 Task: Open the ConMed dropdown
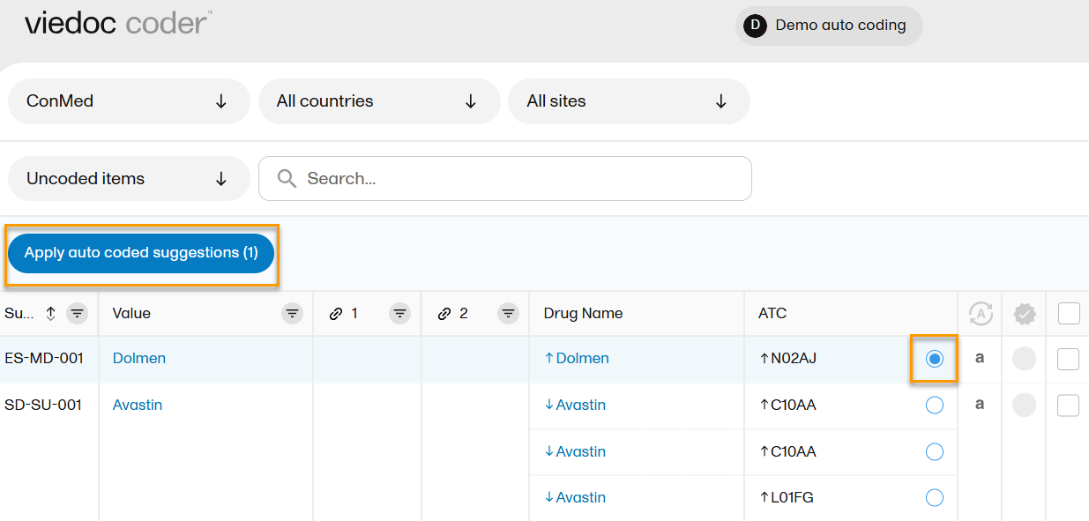click(x=129, y=101)
